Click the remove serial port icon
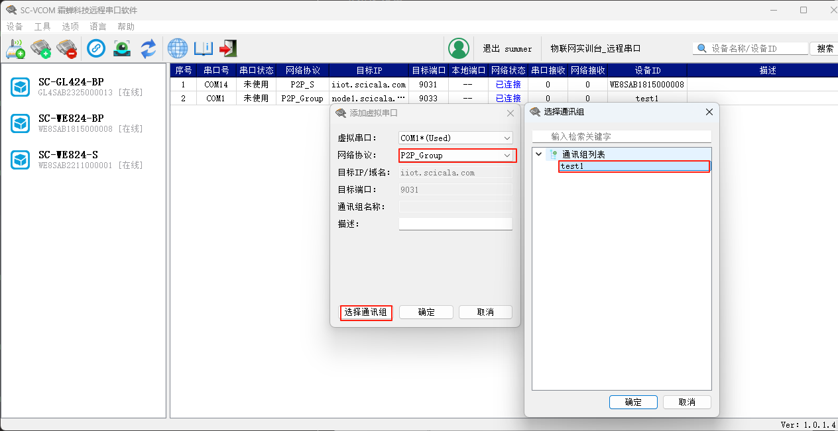 point(66,48)
